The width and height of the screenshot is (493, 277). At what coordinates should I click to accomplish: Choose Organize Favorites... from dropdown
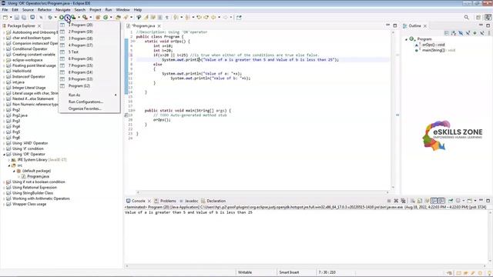[85, 108]
